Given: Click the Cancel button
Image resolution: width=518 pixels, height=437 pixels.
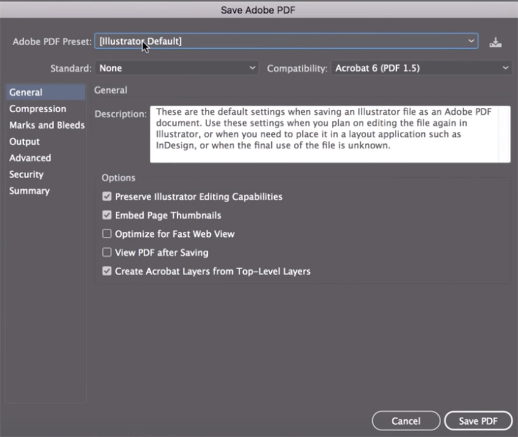Looking at the screenshot, I should tap(406, 421).
